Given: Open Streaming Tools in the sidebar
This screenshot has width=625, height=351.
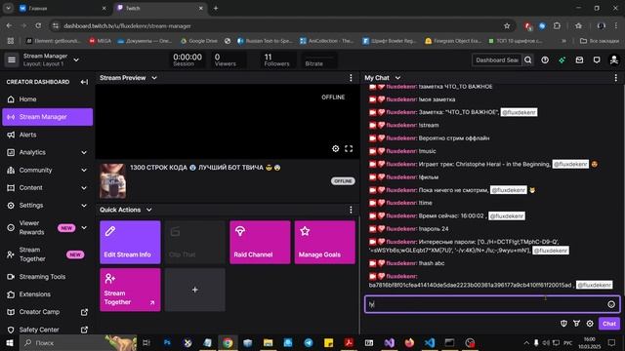Looking at the screenshot, I should tap(48, 277).
